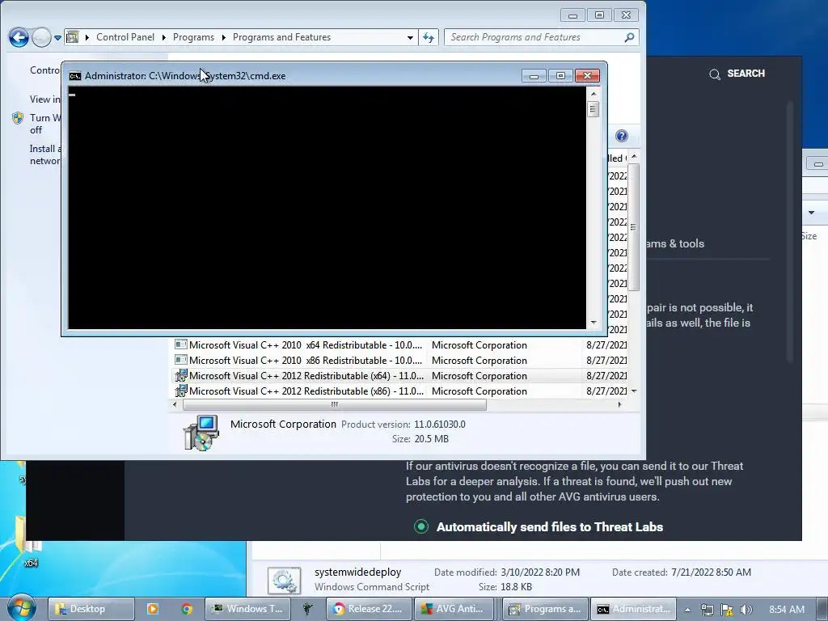Click the systemwidedeploy file name in Explorer
828x621 pixels.
(x=357, y=572)
